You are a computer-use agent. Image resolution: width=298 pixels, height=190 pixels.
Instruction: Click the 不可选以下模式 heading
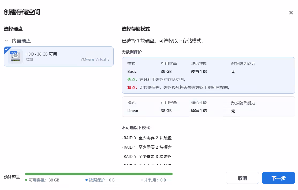tap(137, 128)
